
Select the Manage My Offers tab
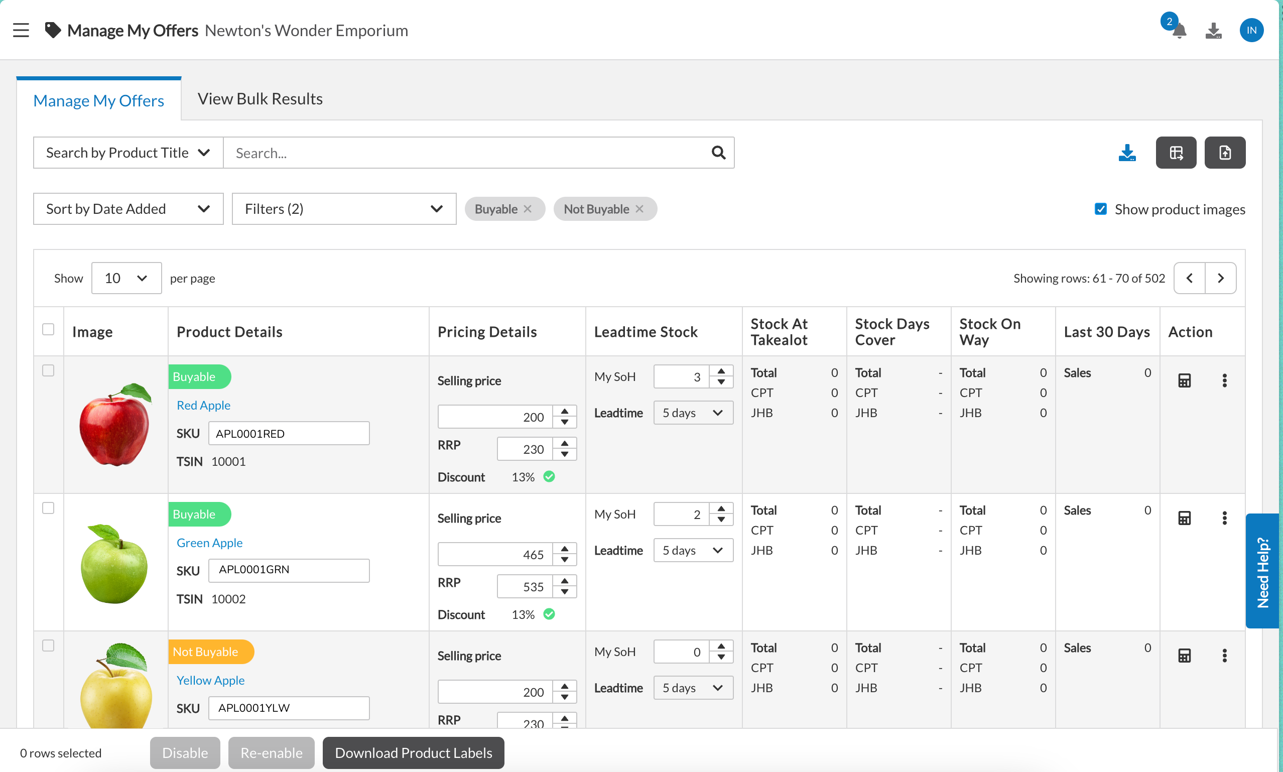[x=99, y=100]
